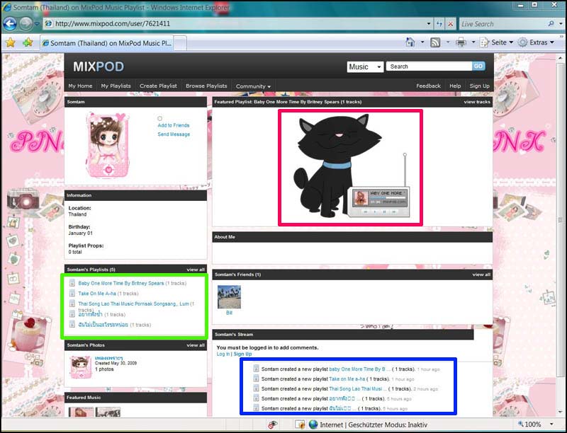Click inside the MixPod Search field
This screenshot has height=433, width=567.
(430, 67)
